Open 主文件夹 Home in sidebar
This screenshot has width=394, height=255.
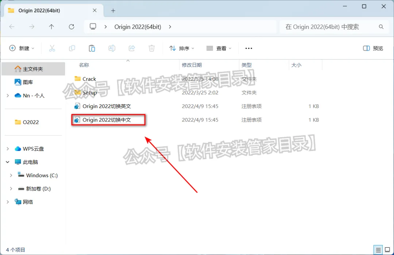tap(33, 69)
